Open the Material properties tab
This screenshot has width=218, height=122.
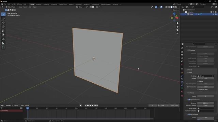[182, 92]
